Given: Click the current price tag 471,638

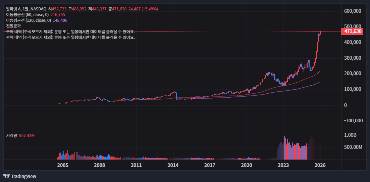Looking at the screenshot, I should pos(353,31).
